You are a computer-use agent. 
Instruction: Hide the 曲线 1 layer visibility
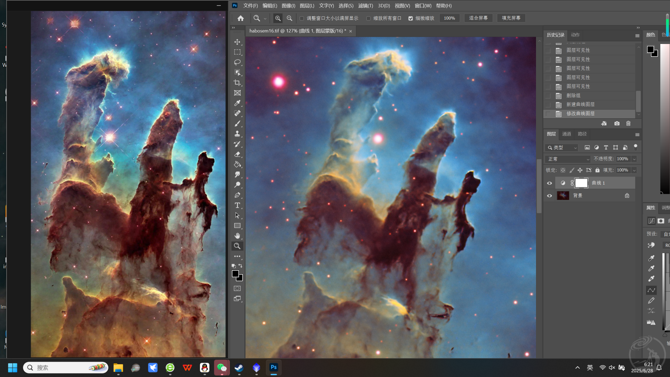(x=549, y=183)
